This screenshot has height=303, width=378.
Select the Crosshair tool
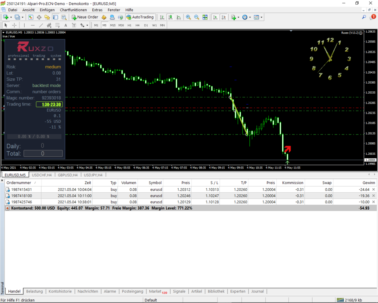pos(14,25)
